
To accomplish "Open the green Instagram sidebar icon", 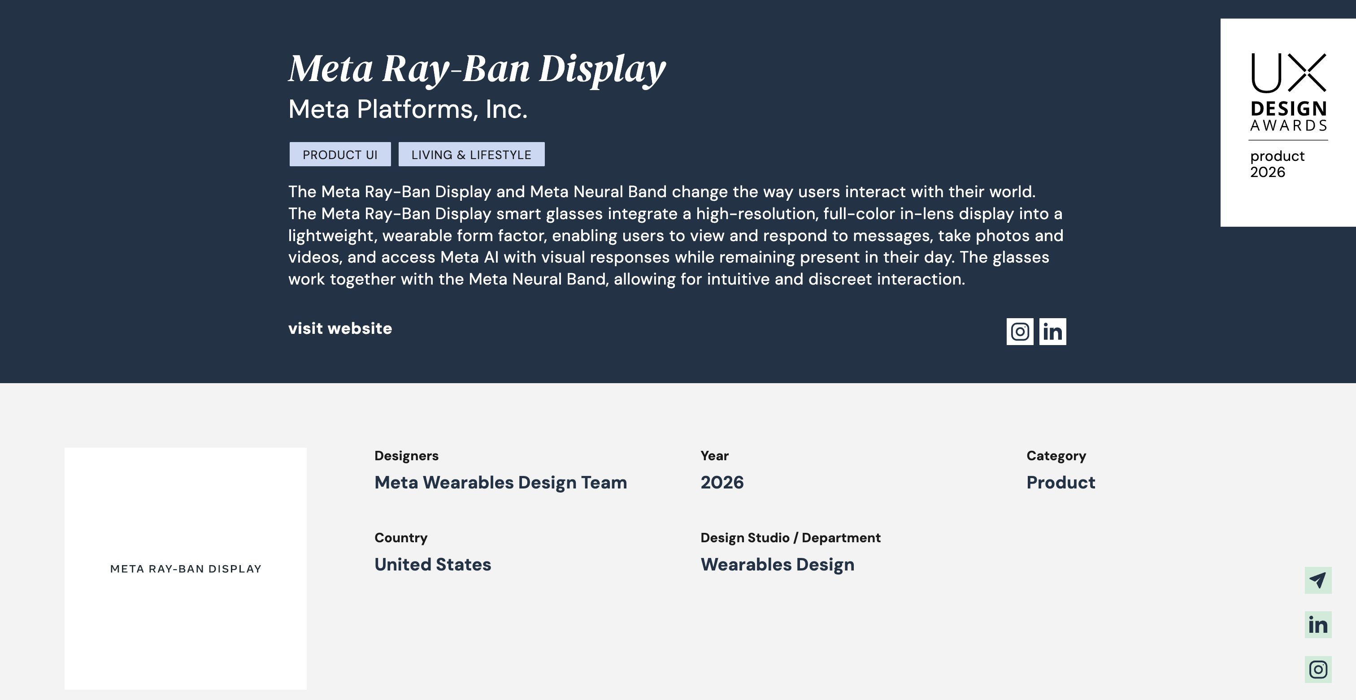I will coord(1317,670).
